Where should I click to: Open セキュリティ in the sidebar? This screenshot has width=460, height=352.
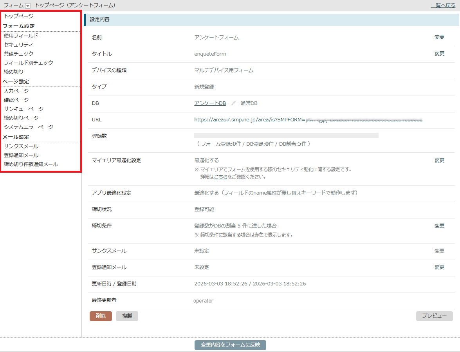(18, 45)
